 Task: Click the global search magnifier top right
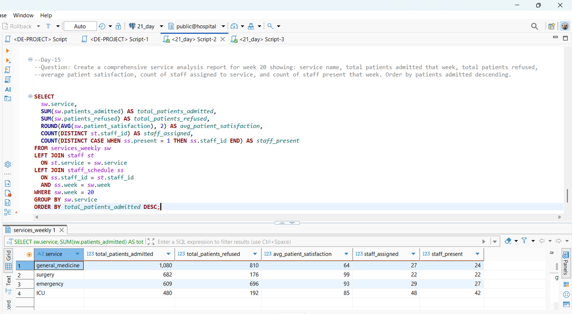point(535,26)
